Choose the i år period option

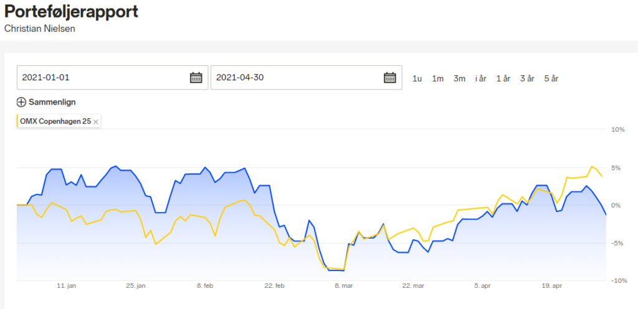click(x=480, y=79)
